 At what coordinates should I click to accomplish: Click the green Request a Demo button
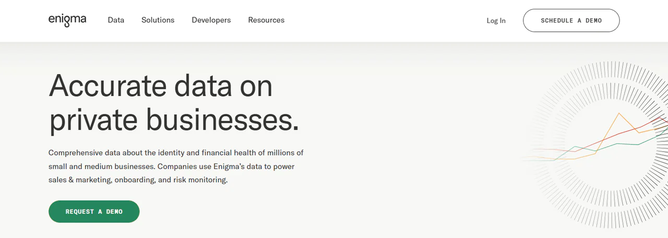94,211
